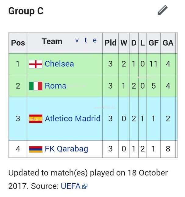
Task: Click the pencil edit icon
Action: (162, 10)
